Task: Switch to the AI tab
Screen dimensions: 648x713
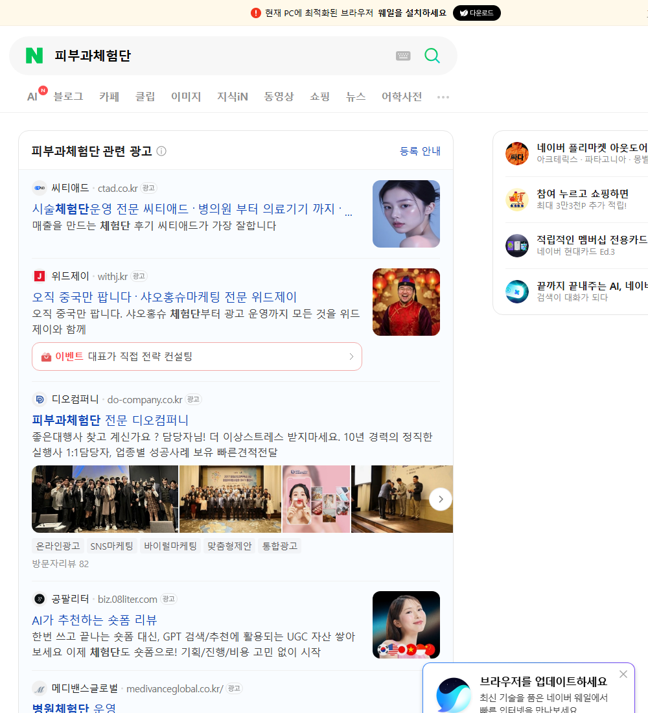Action: (32, 97)
